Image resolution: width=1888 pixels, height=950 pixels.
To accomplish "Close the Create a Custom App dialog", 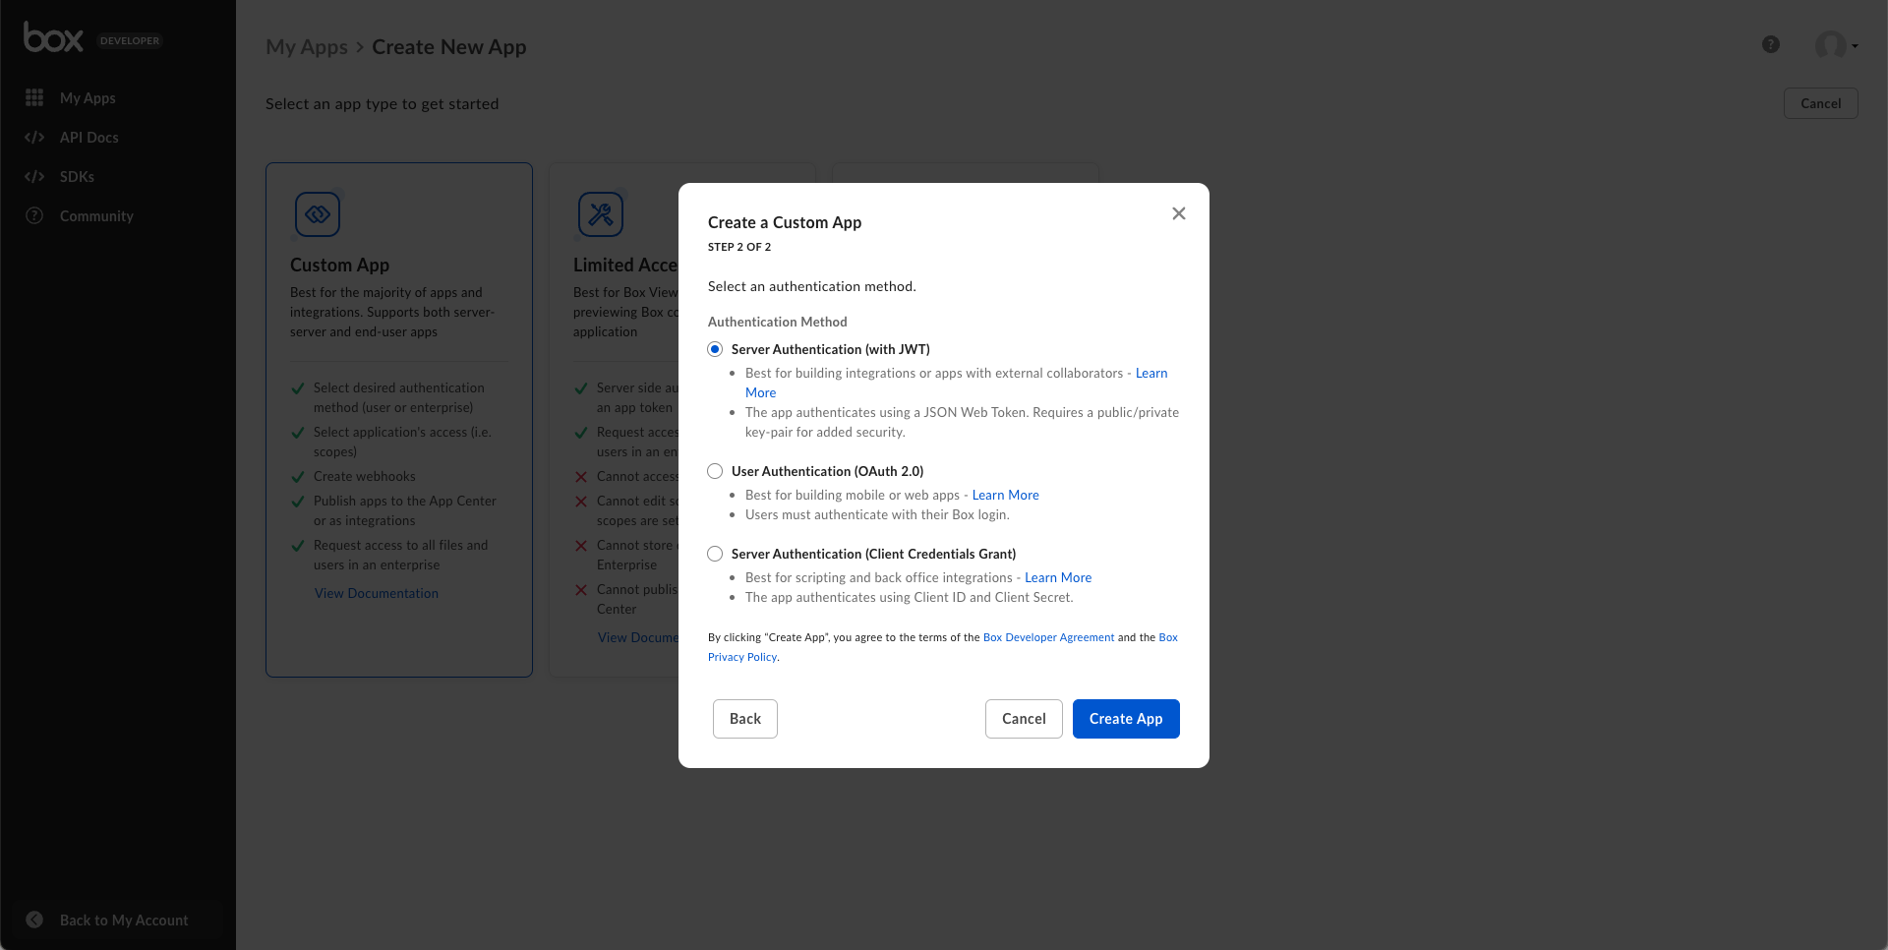I will [x=1178, y=213].
